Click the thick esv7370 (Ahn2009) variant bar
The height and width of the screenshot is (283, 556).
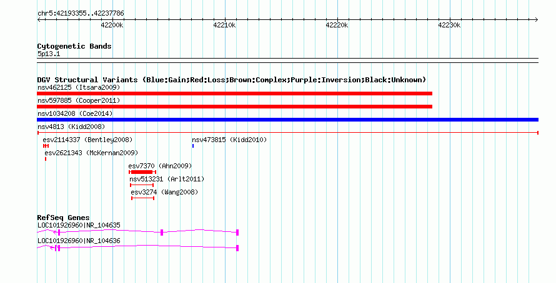[142, 172]
